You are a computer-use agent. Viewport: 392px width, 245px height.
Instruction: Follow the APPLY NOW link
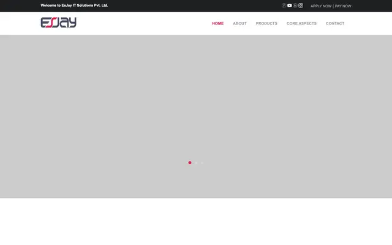point(321,6)
